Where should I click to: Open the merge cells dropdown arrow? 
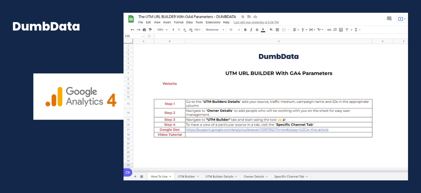tap(288, 30)
